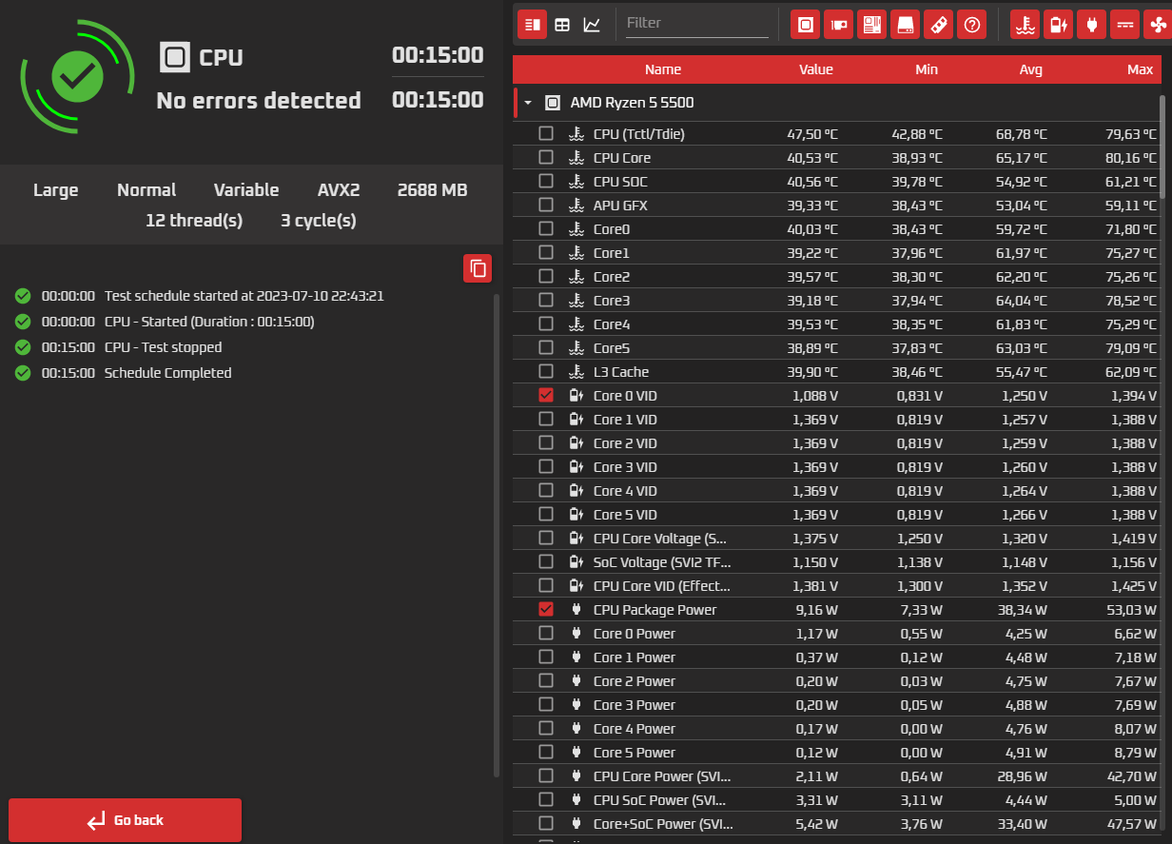This screenshot has height=844, width=1172.
Task: Click the AVX2 instruction set label
Action: coord(339,190)
